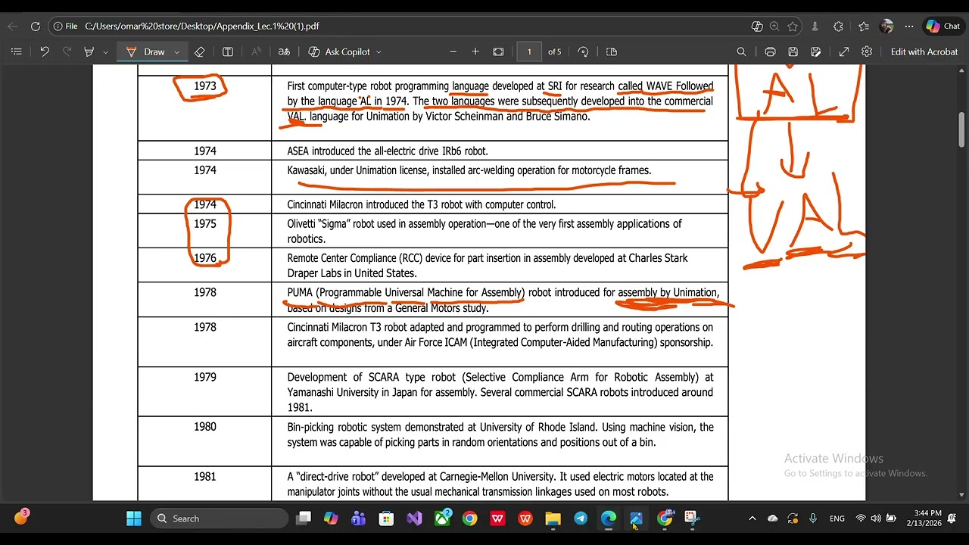Show hidden system tray icons

[x=752, y=519]
